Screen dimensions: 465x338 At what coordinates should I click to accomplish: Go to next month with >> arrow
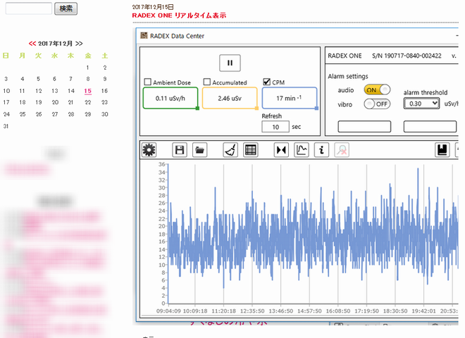[x=79, y=44]
